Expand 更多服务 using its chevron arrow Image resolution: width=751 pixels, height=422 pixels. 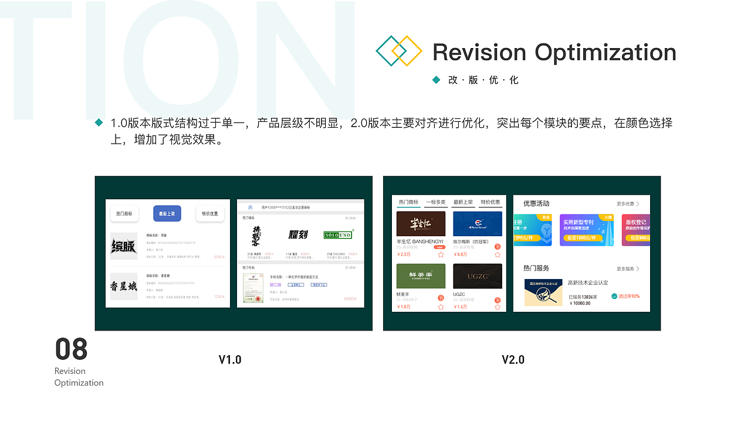pyautogui.click(x=638, y=268)
